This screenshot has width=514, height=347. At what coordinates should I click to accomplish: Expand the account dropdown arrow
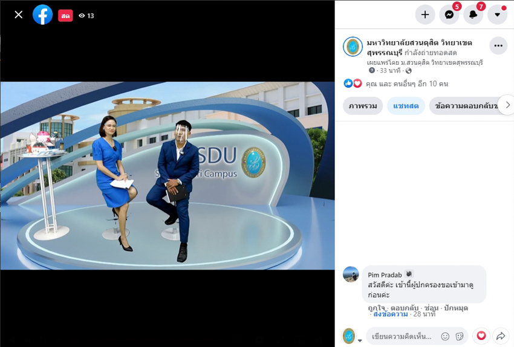(497, 15)
